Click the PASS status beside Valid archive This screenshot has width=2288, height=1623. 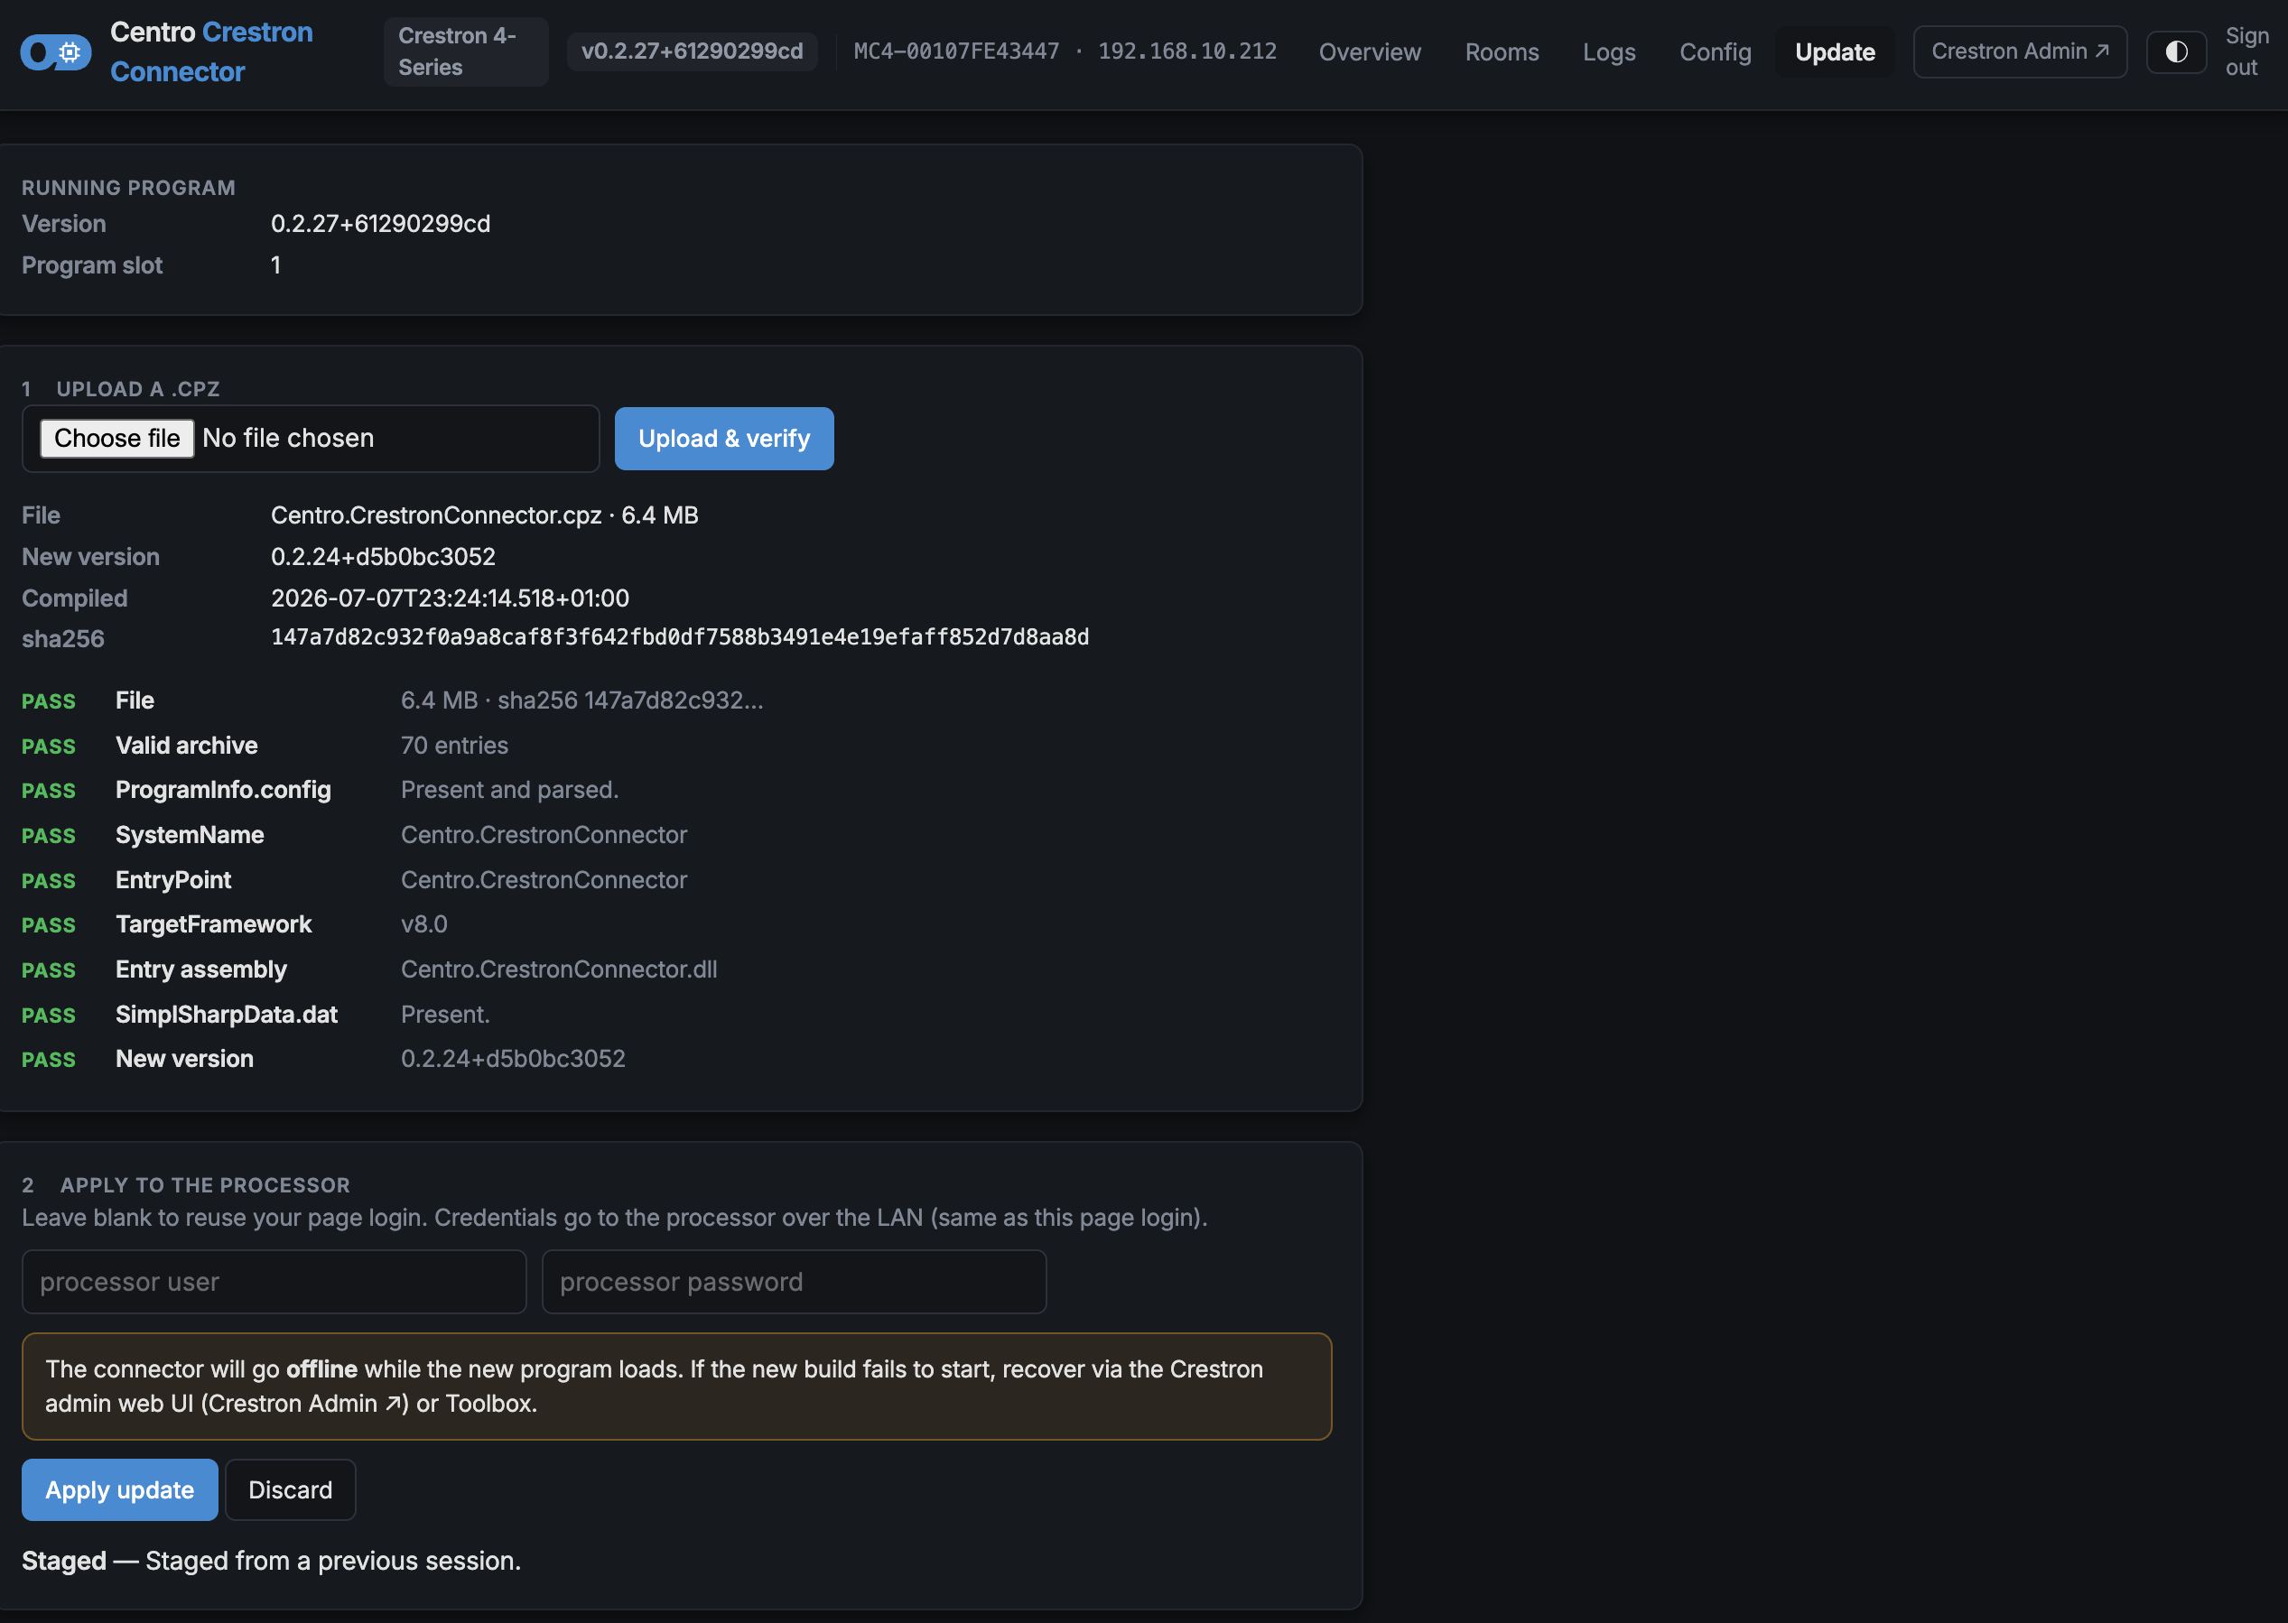click(x=48, y=747)
